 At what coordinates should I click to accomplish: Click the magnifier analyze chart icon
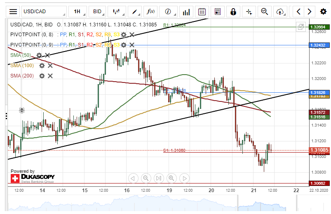pyautogui.click(x=265, y=12)
